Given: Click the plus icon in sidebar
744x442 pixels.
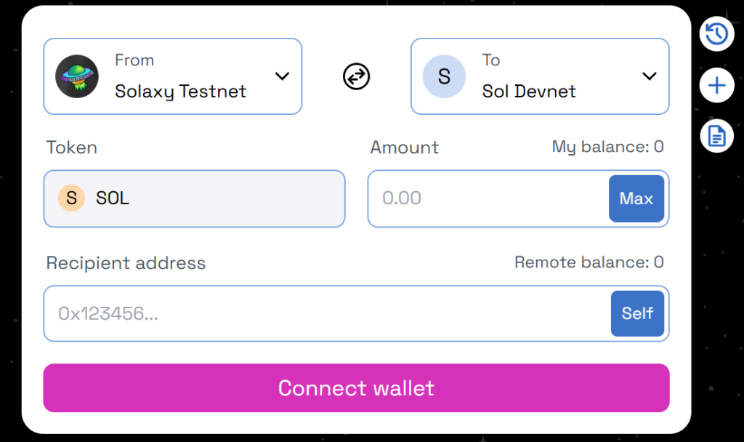Looking at the screenshot, I should pos(716,86).
